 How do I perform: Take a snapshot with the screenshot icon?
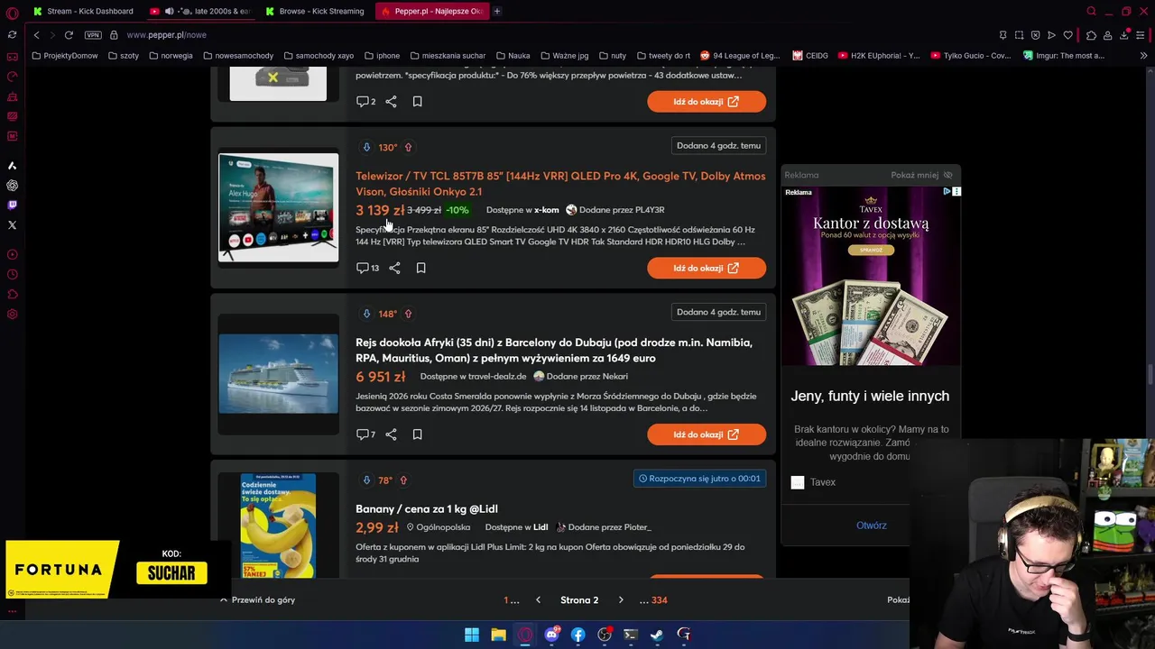1019,34
